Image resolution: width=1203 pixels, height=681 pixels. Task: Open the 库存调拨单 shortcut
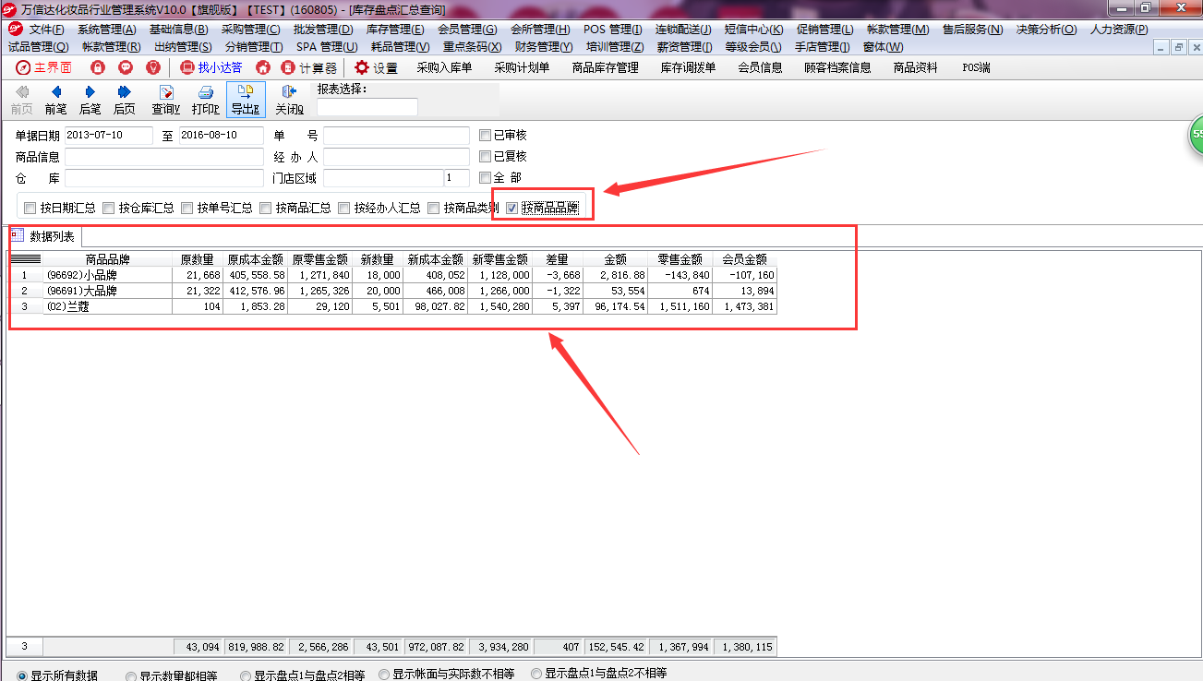pyautogui.click(x=688, y=67)
